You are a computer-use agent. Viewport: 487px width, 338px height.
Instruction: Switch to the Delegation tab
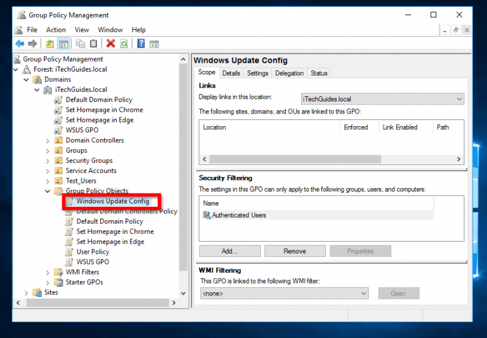[289, 74]
